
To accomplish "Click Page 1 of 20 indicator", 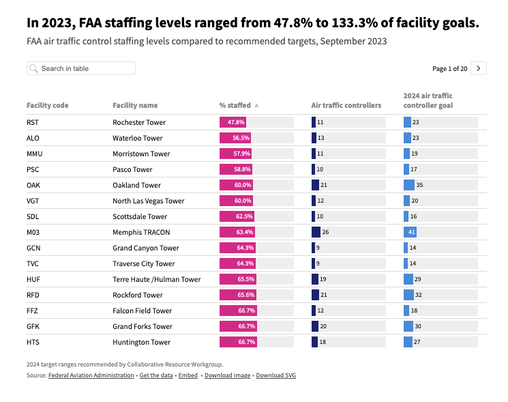I will 450,68.
